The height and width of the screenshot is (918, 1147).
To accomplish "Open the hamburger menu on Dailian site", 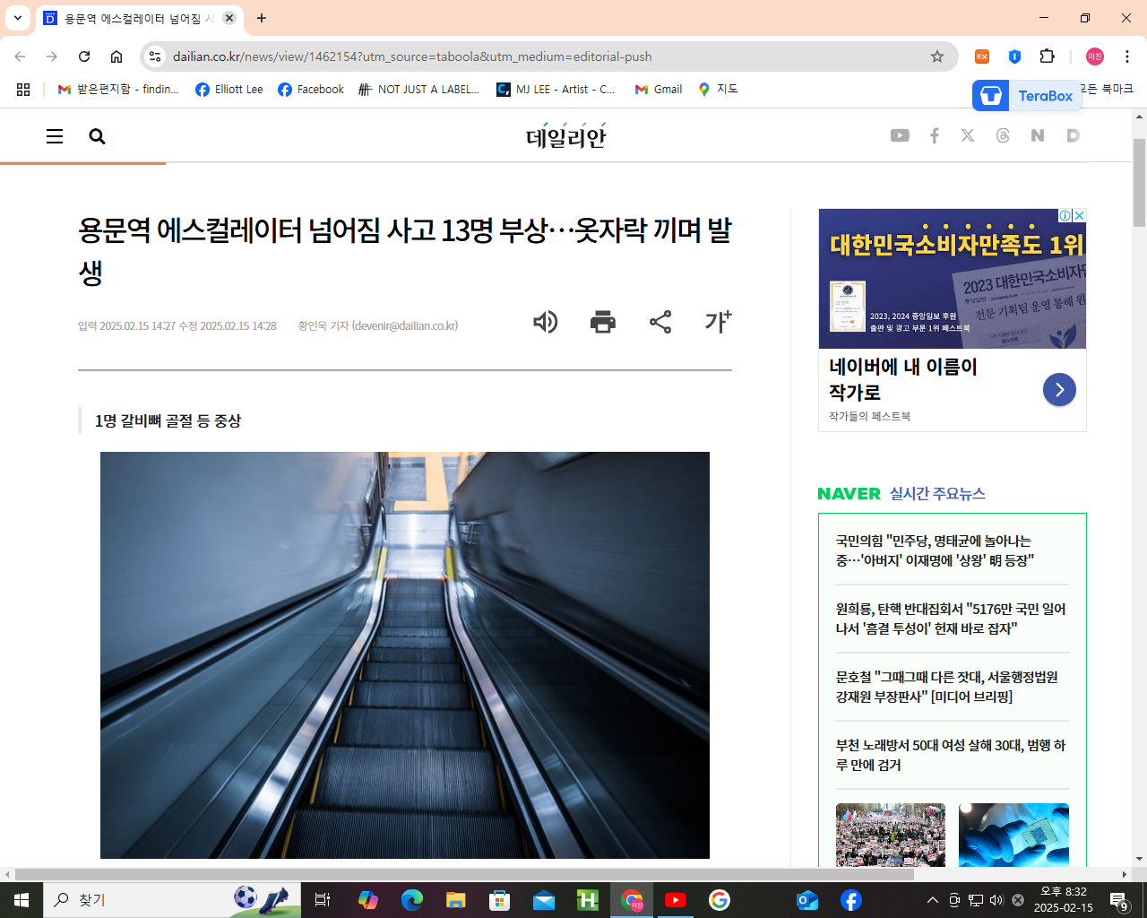I will [55, 136].
